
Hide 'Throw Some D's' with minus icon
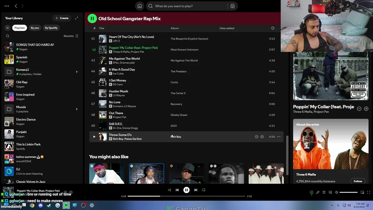256,137
